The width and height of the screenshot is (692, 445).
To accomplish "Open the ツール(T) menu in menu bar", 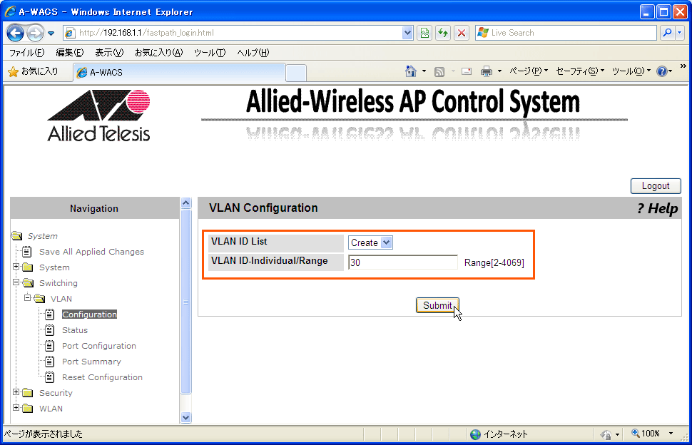I will pos(210,53).
